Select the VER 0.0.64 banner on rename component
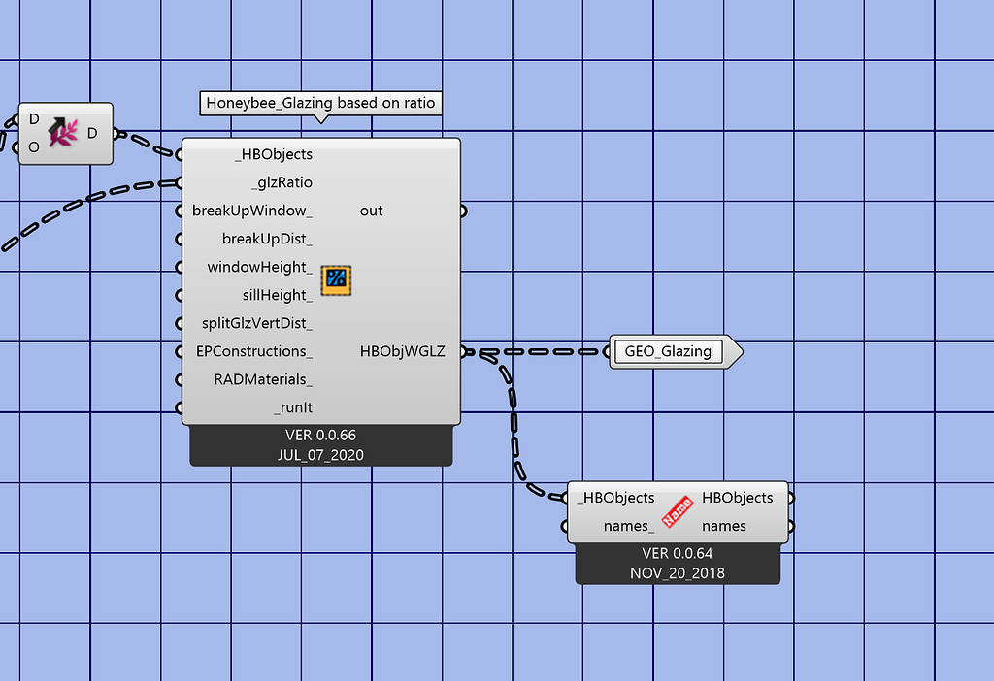 pos(677,552)
